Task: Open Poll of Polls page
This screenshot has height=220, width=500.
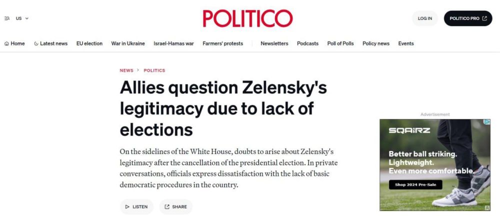Action: point(340,43)
